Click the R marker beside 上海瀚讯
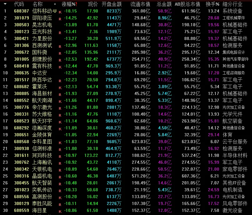Image resolution: width=252 pixels, height=215 pixels. coord(60,163)
